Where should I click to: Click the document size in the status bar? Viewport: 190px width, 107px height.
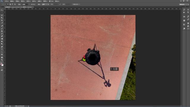(20, 106)
